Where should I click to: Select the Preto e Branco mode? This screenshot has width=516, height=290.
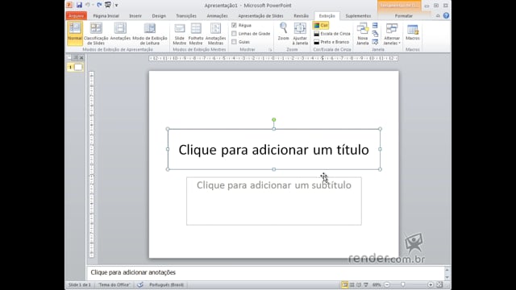click(331, 42)
